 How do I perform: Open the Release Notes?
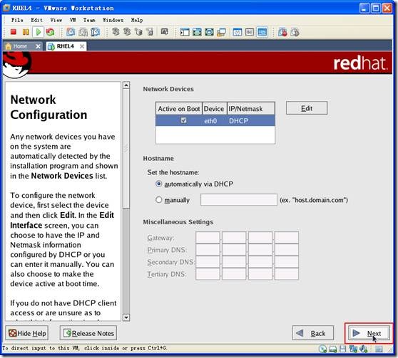coord(88,333)
